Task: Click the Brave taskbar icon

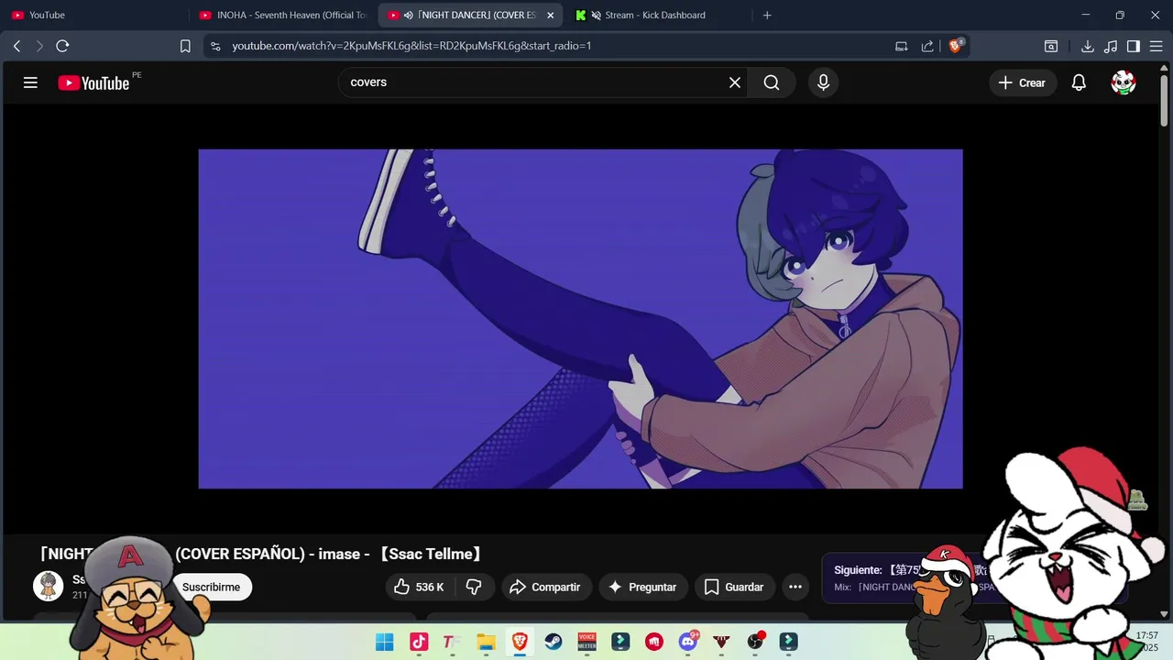Action: click(520, 642)
